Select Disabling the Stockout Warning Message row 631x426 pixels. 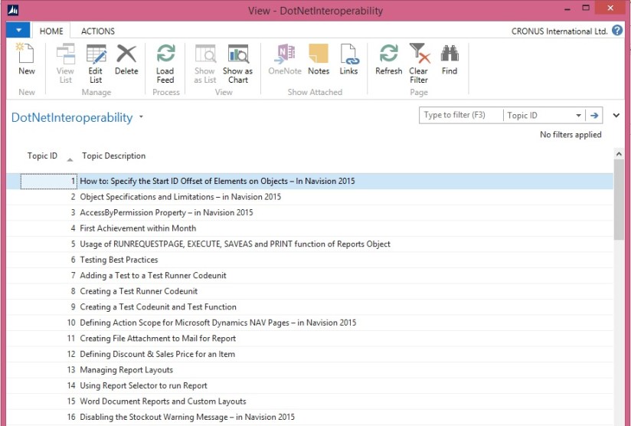pyautogui.click(x=310, y=417)
